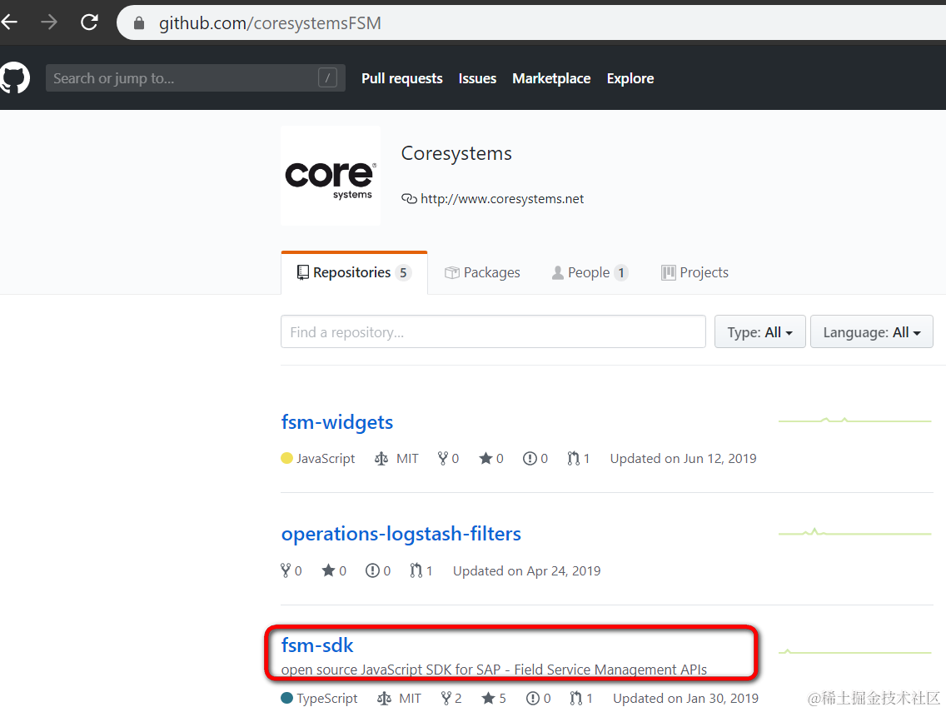
Task: Open the operations-logstash-filters repository
Action: pos(401,534)
